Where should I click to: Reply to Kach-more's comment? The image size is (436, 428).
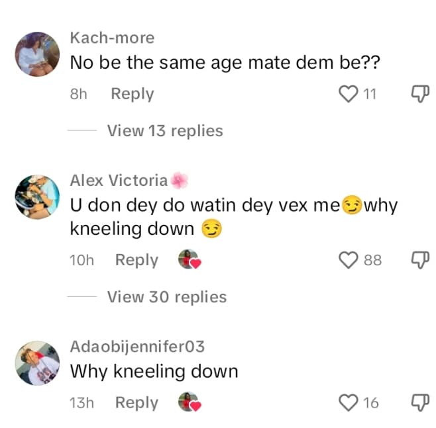(x=132, y=94)
